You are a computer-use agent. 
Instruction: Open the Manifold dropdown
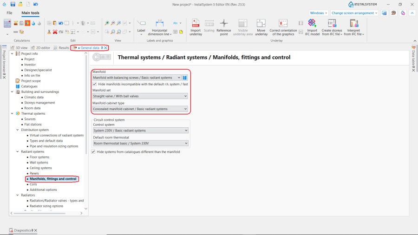[x=137, y=78]
